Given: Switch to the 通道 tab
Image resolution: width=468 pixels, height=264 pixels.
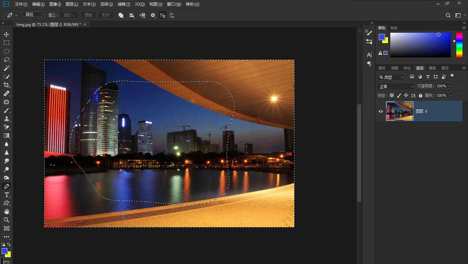Looking at the screenshot, I should tap(432, 68).
